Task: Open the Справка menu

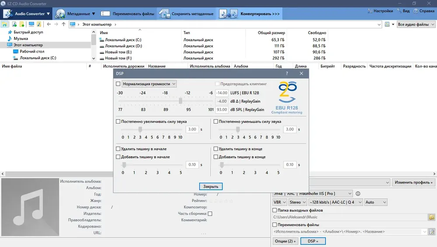Action: pos(424,11)
